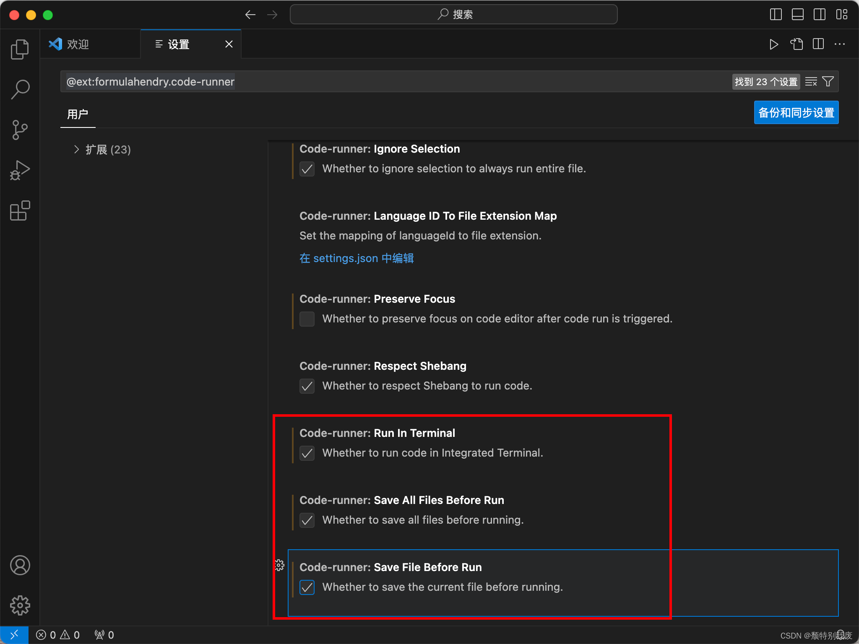Switch to the 欢迎 tab
Viewport: 859px width, 644px height.
pos(90,44)
